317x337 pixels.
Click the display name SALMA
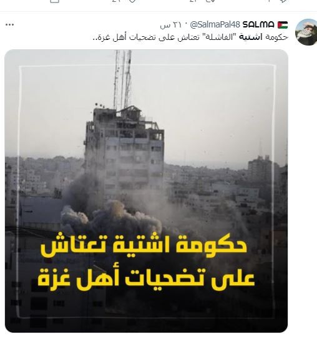click(258, 24)
